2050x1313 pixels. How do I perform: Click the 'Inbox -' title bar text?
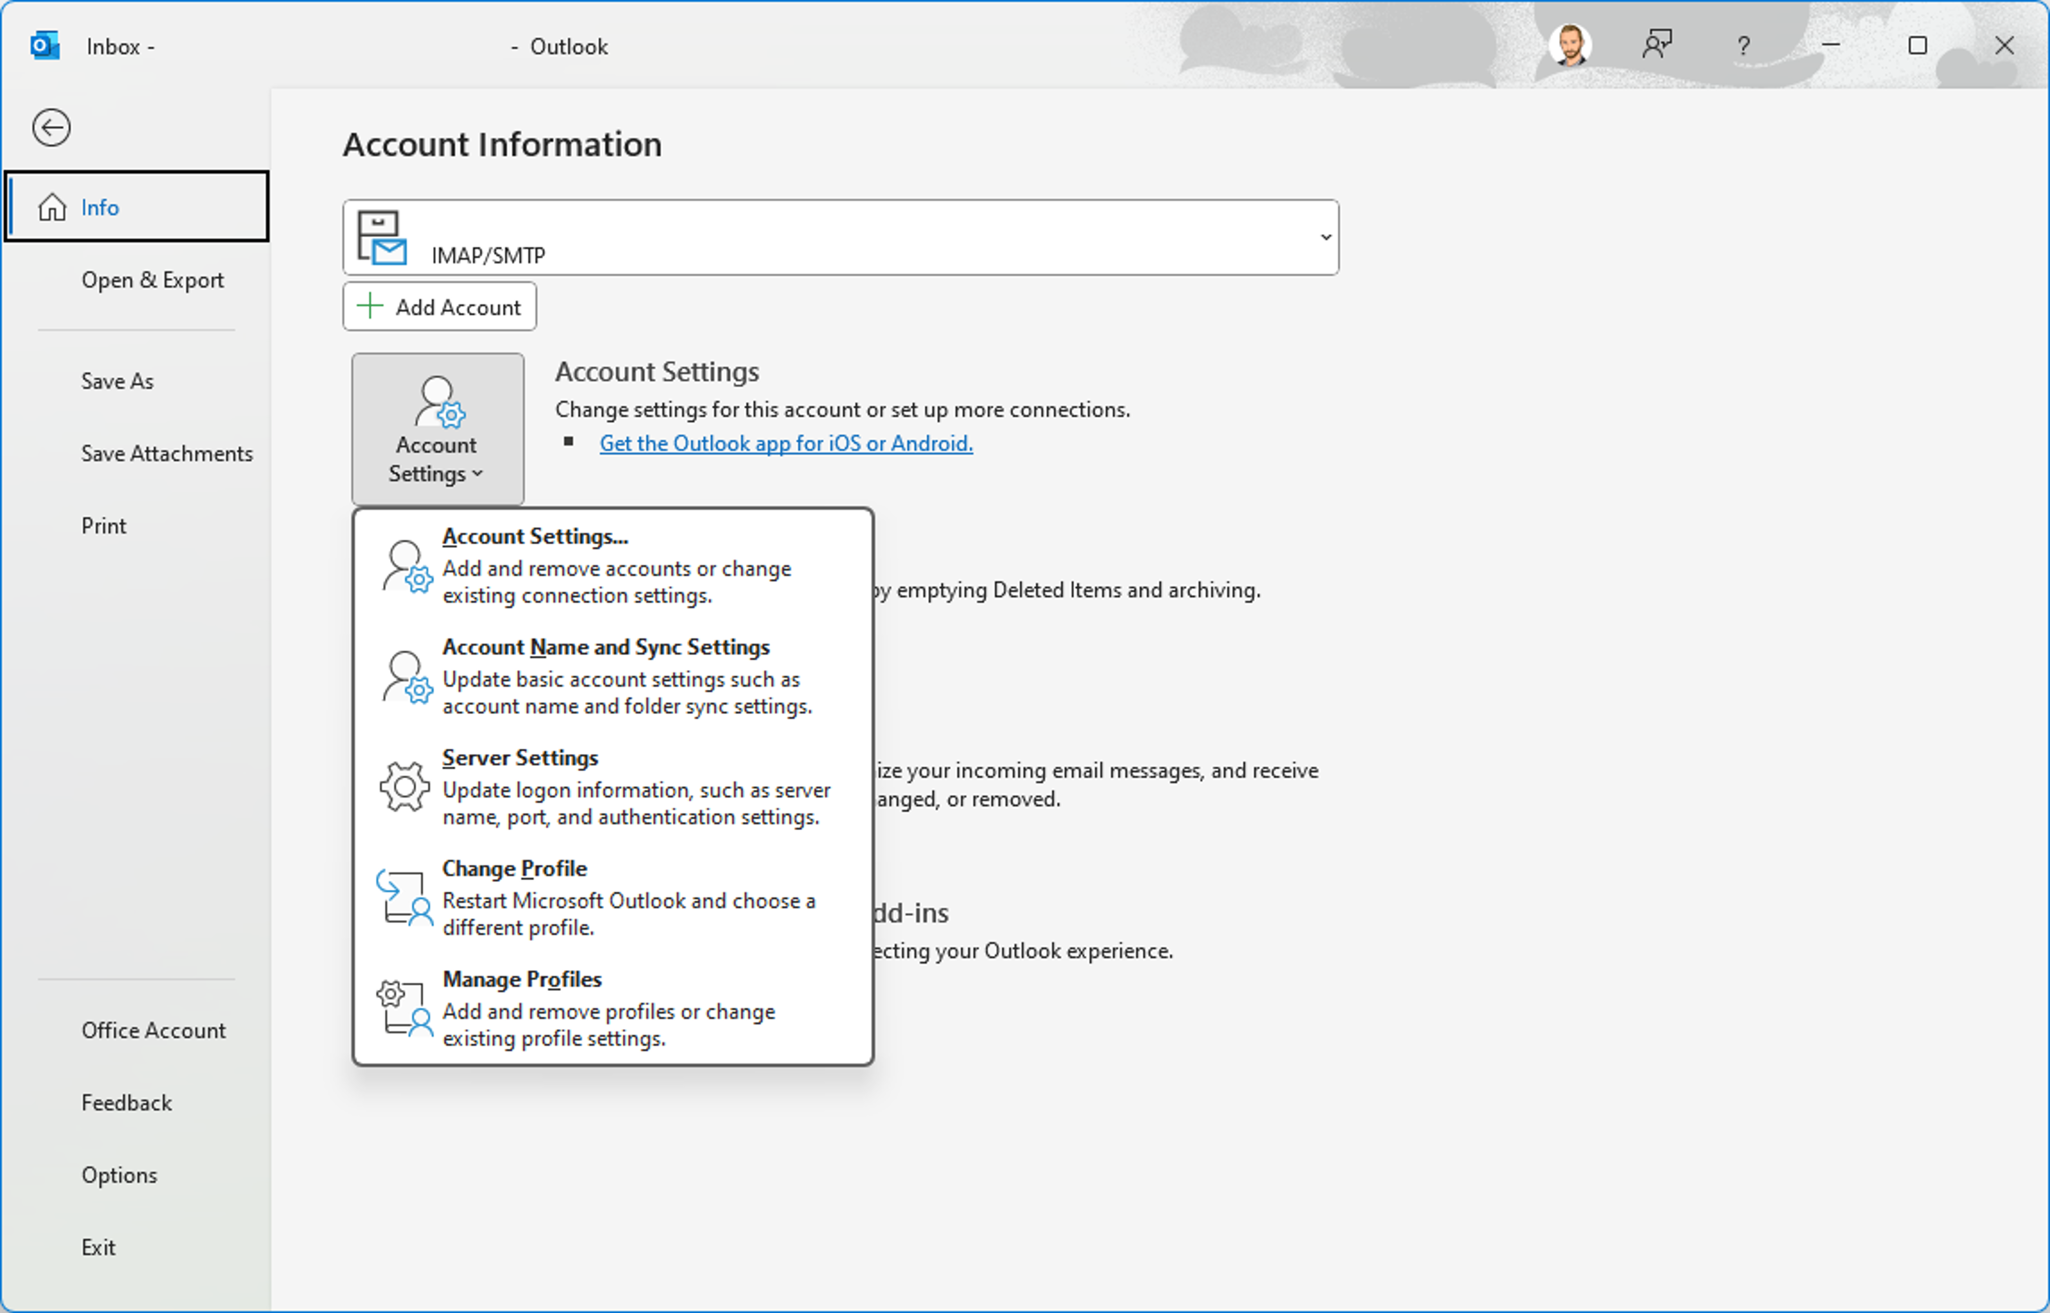pyautogui.click(x=120, y=46)
